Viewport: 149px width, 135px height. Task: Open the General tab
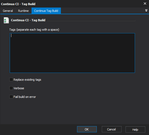click(x=8, y=11)
